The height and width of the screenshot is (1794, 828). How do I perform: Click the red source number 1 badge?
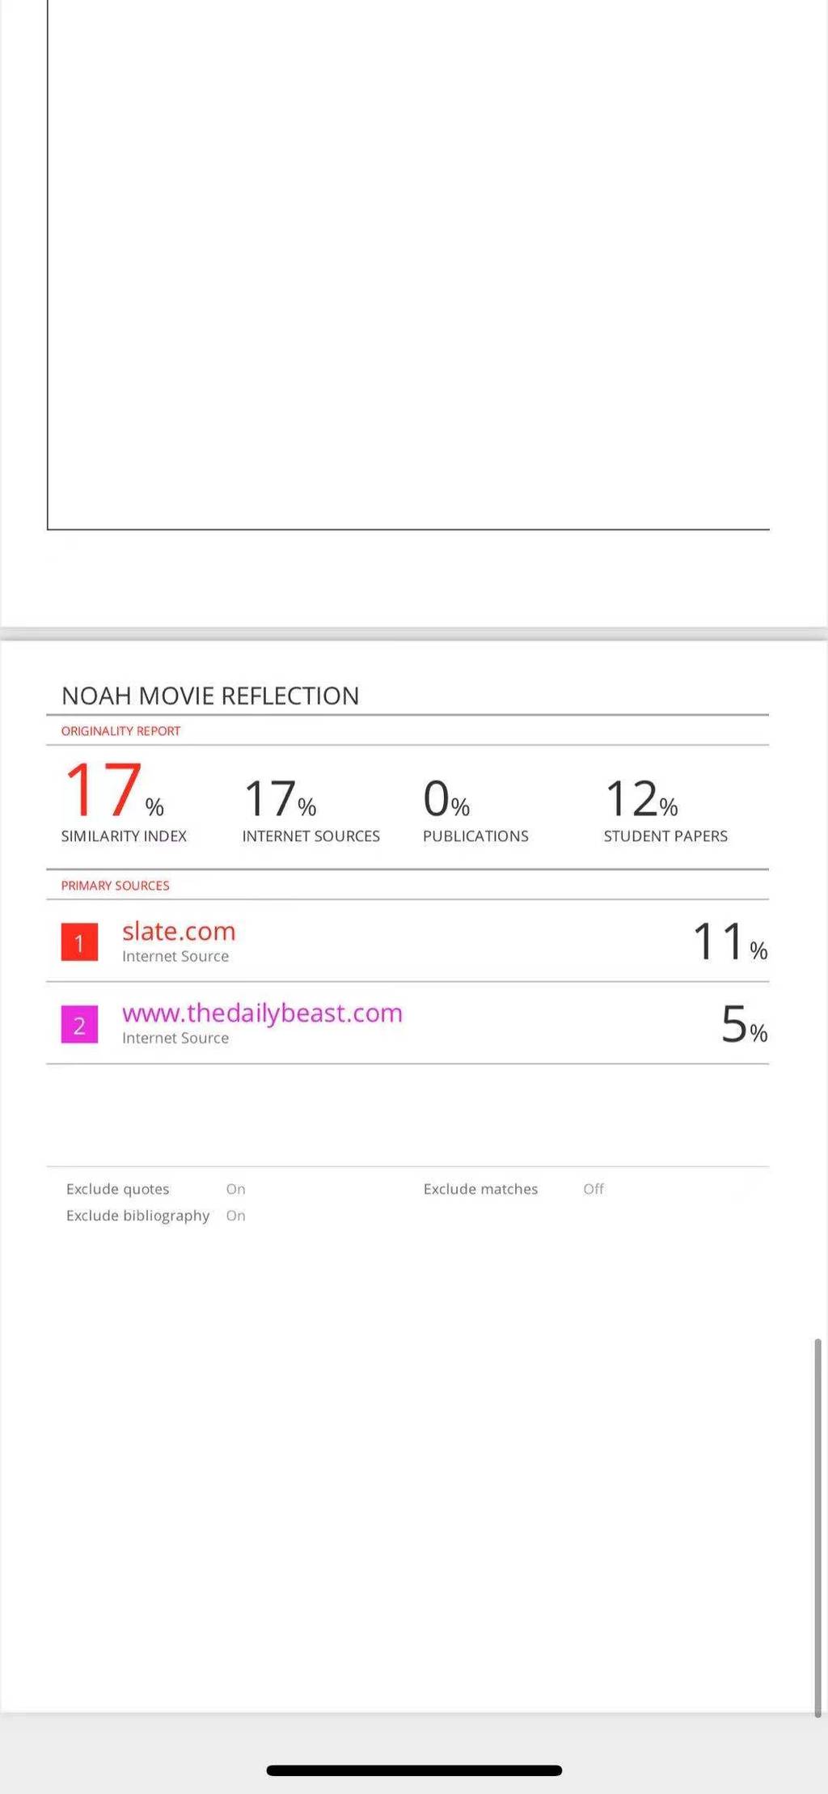click(x=79, y=942)
